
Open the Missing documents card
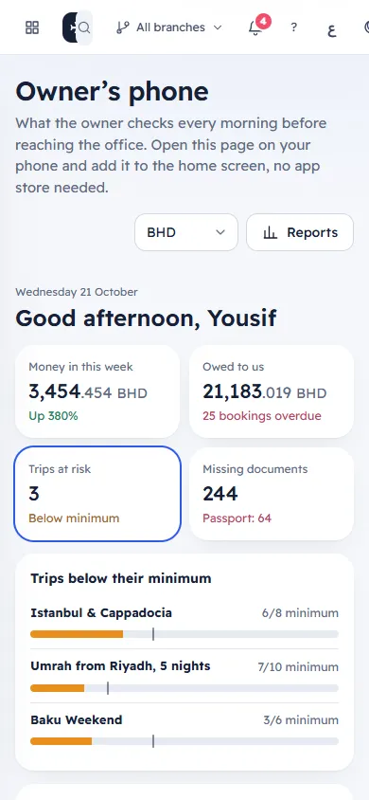[272, 494]
